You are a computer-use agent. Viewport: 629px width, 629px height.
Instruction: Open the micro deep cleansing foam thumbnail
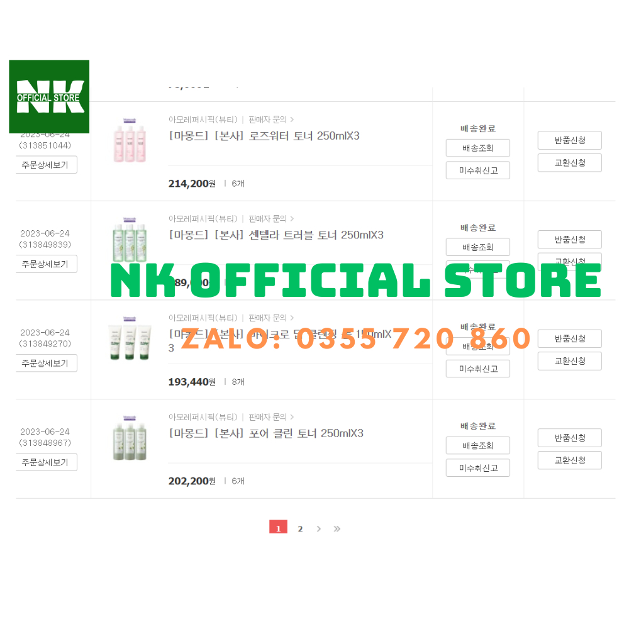130,338
